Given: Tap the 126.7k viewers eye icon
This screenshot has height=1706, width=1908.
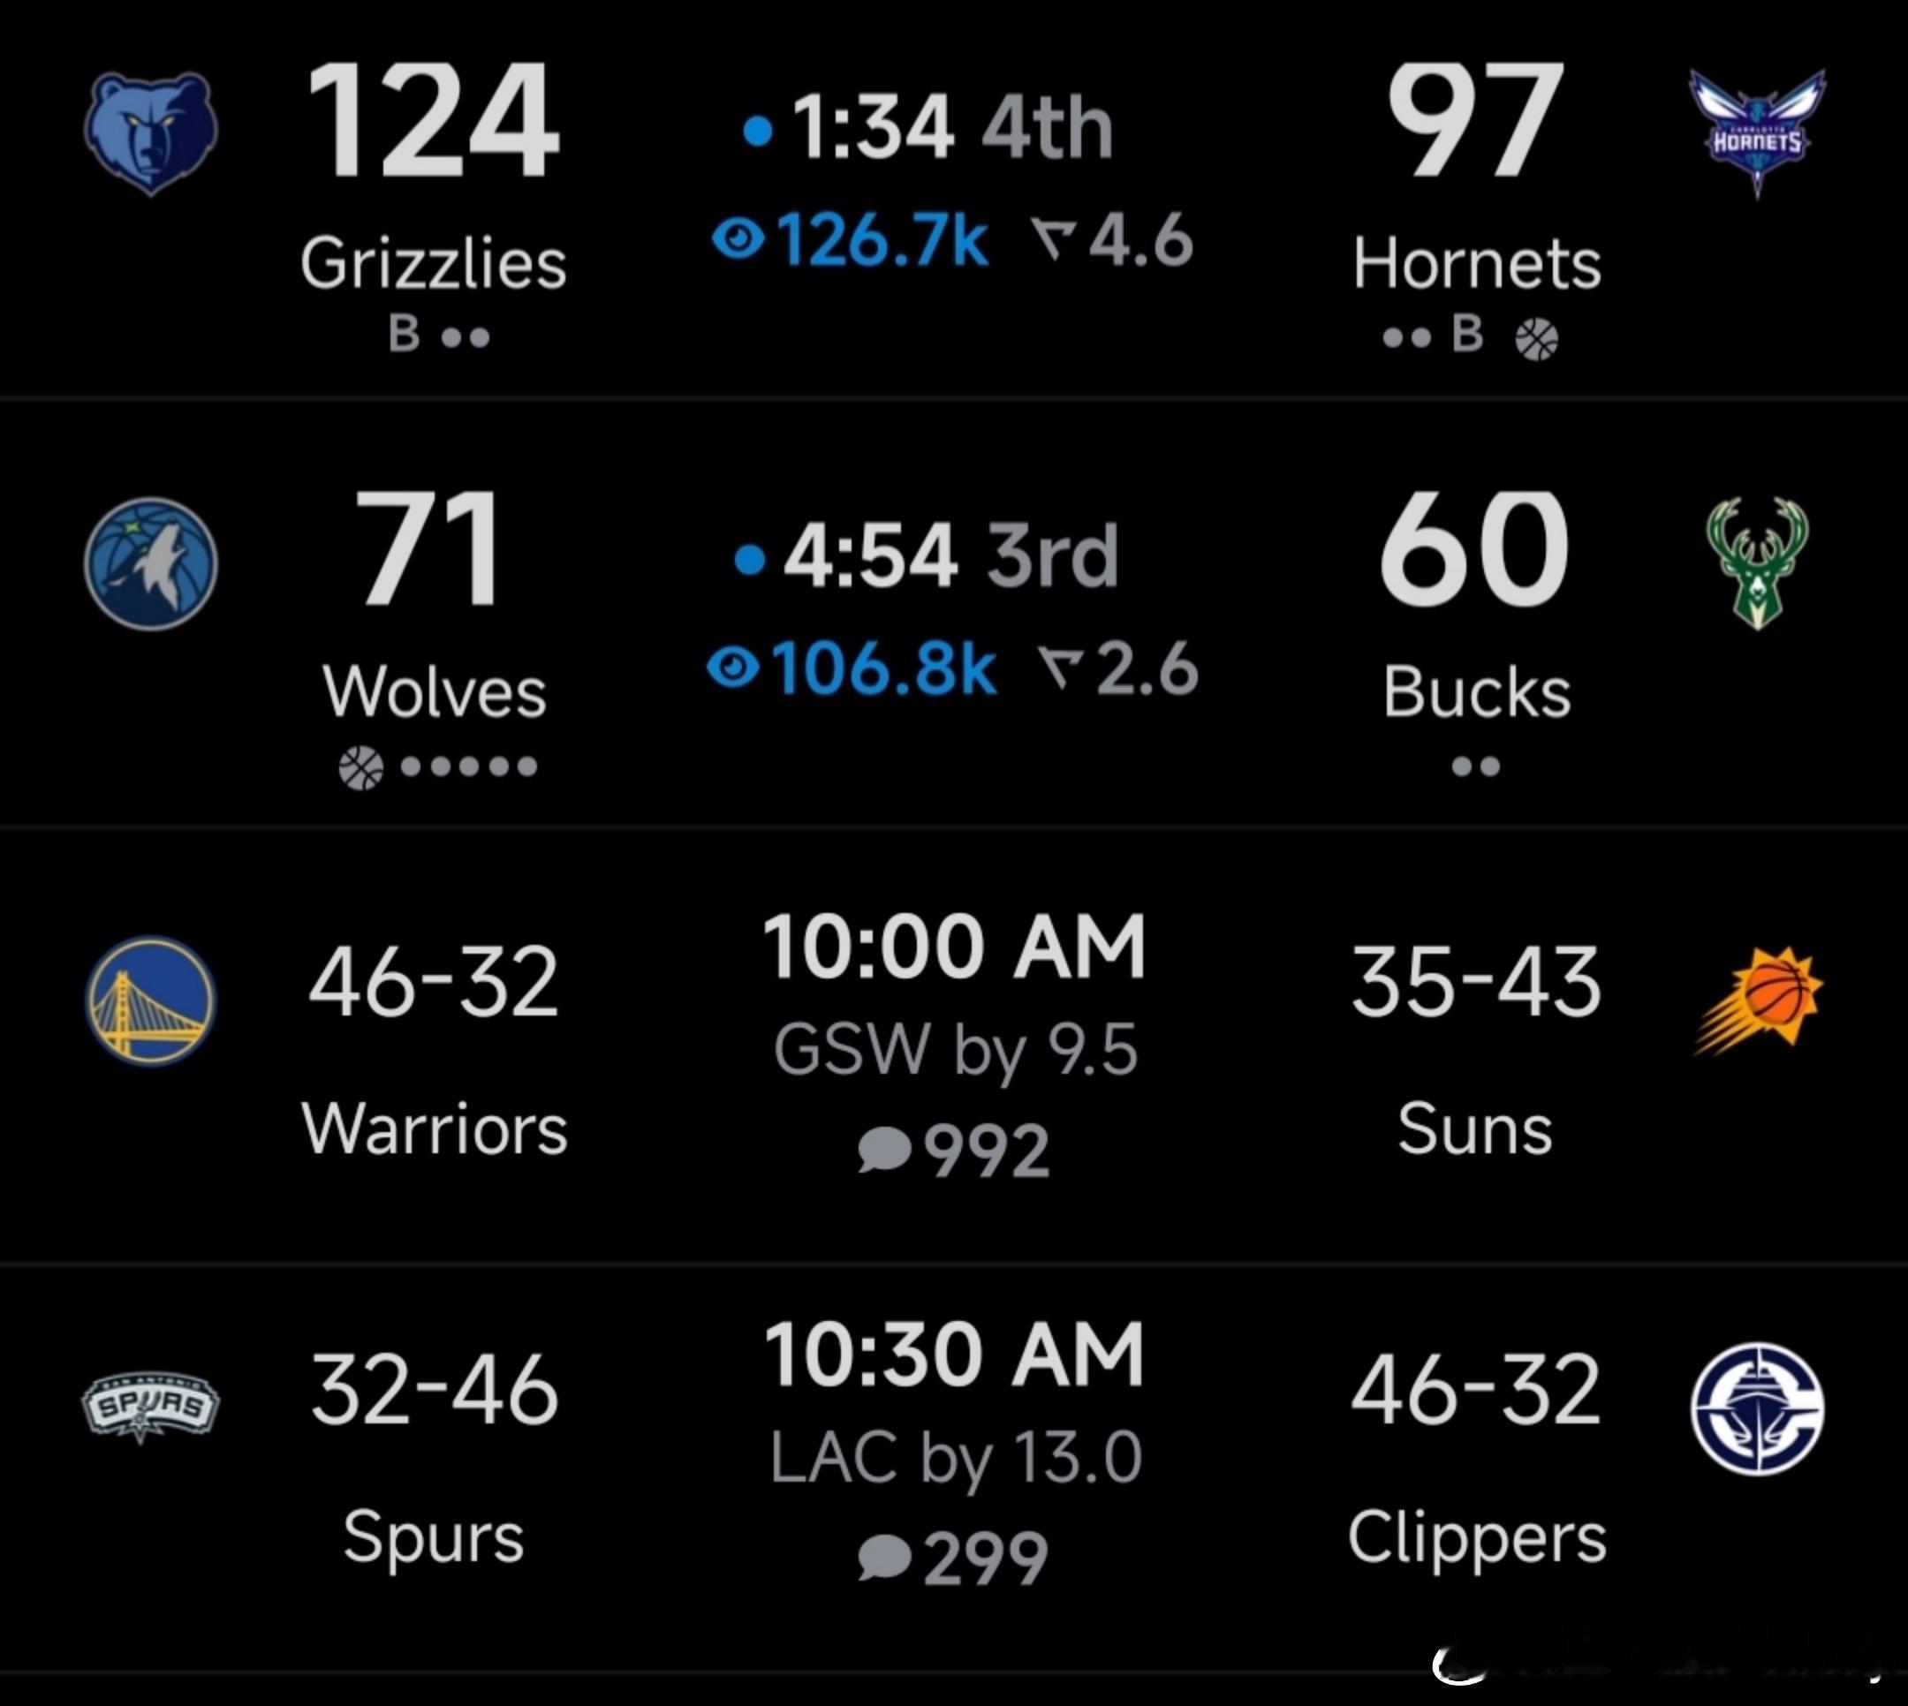Looking at the screenshot, I should (x=738, y=240).
